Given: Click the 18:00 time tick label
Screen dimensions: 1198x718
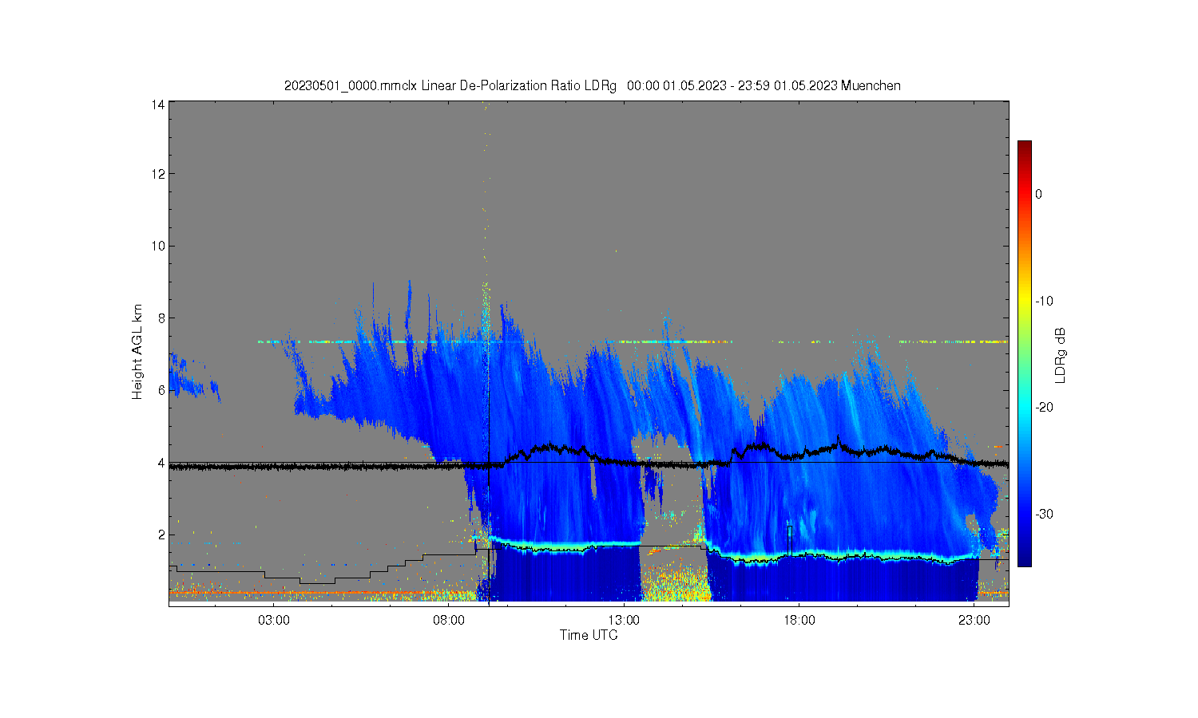Looking at the screenshot, I should coord(799,620).
